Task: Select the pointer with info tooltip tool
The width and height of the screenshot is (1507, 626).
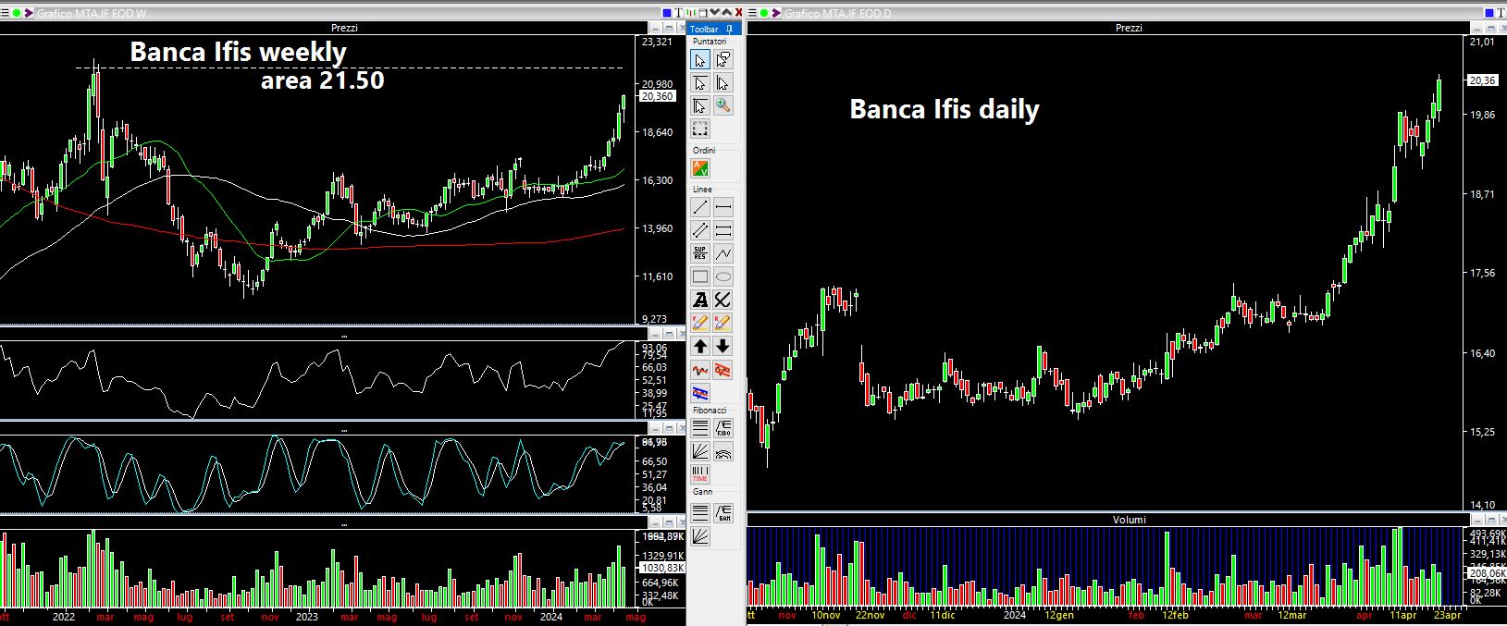Action: point(723,60)
